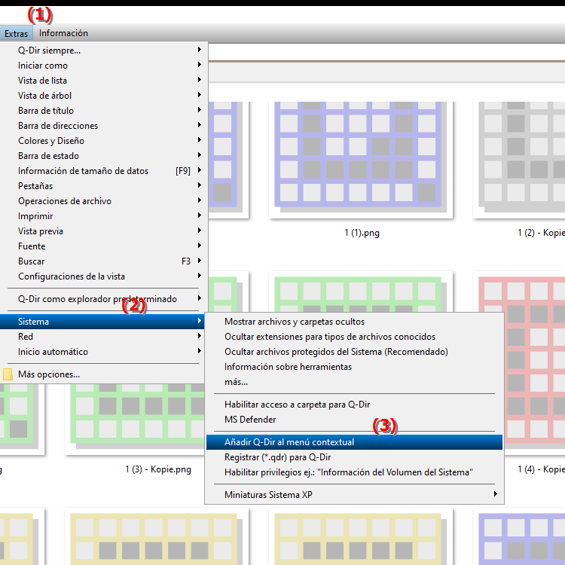Expand the arrow next to Imprimir

pos(200,215)
